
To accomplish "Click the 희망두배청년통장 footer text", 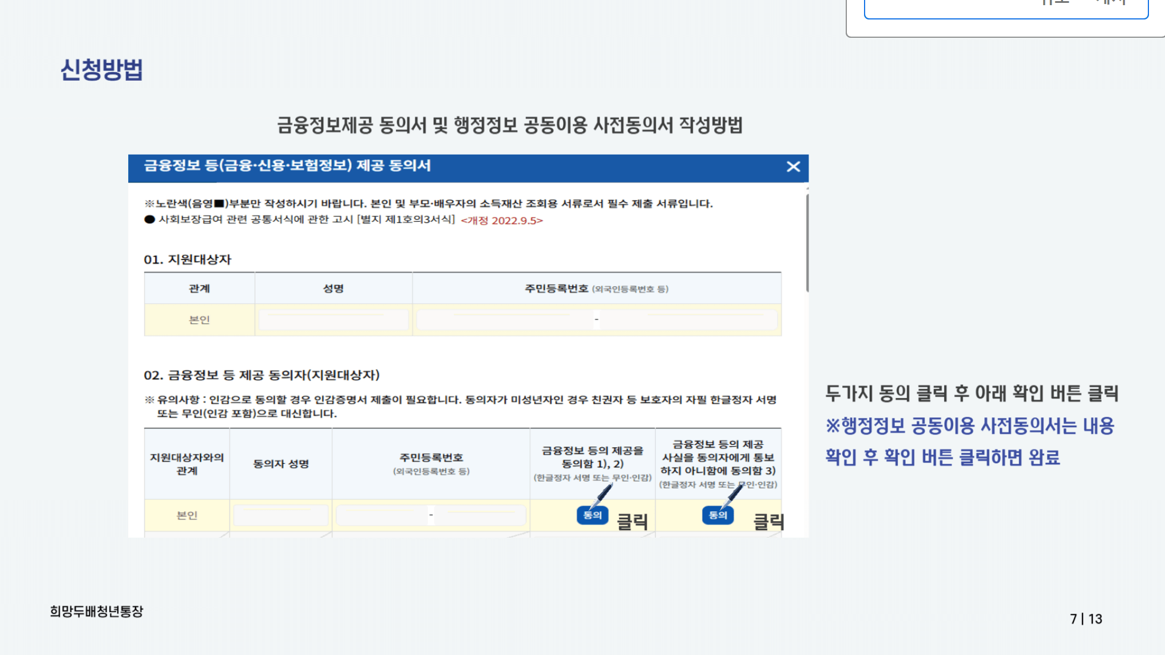I will pyautogui.click(x=96, y=611).
